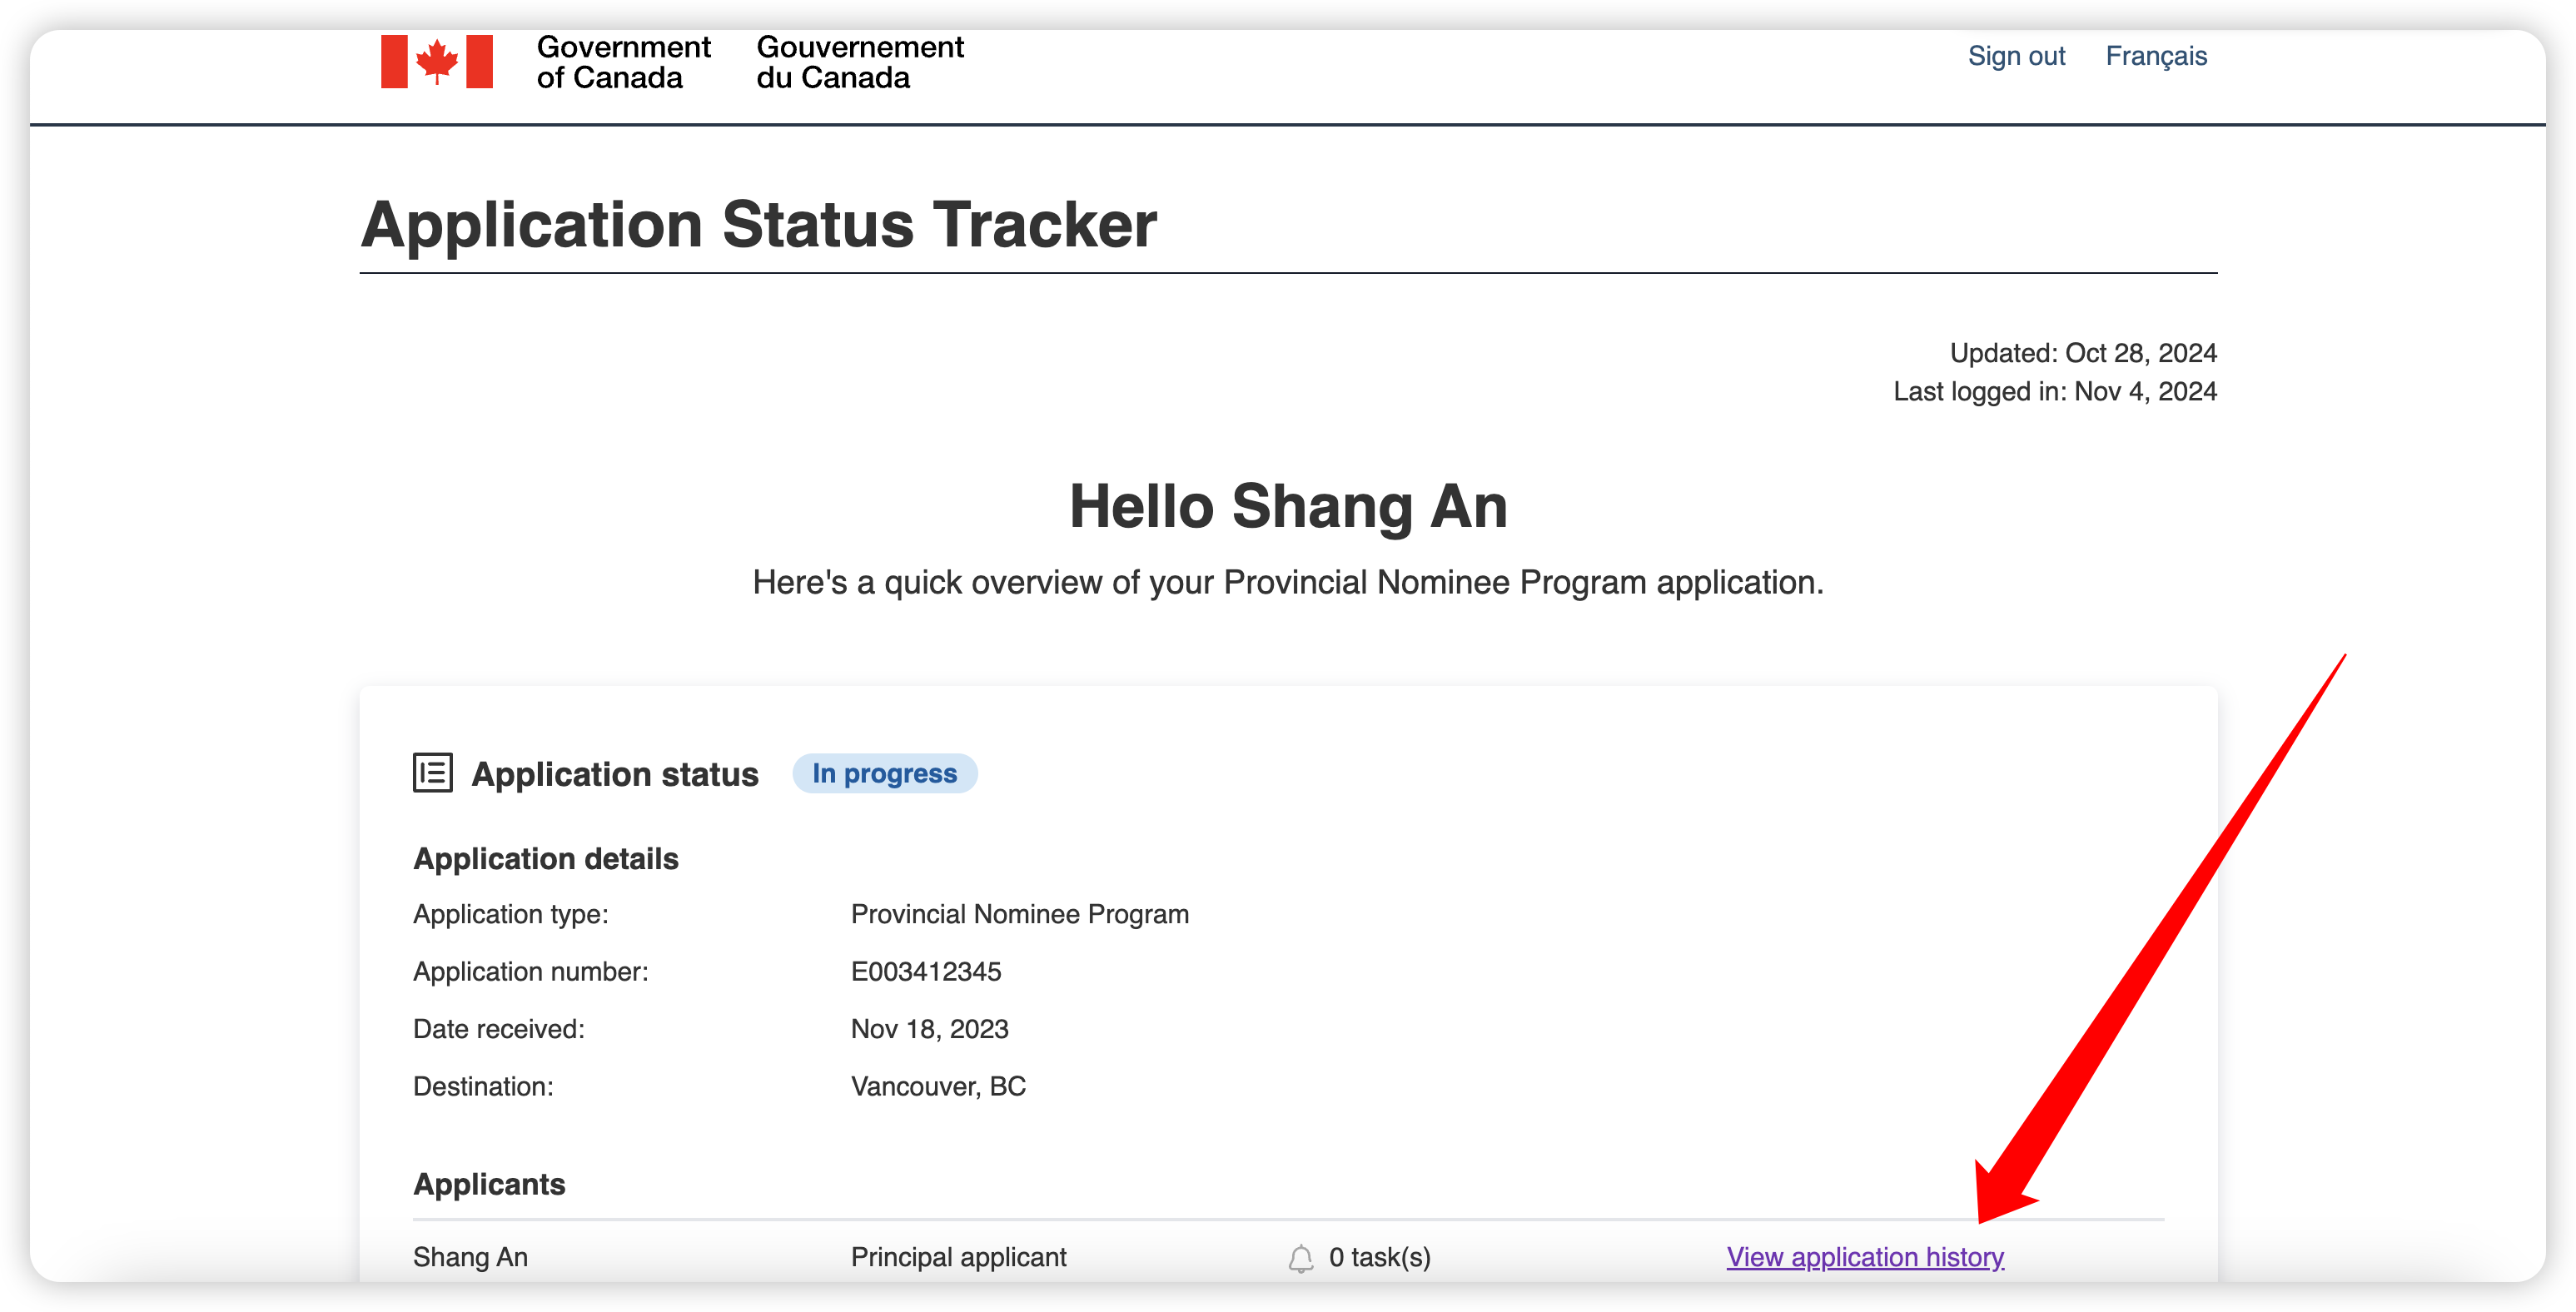Click the application status list icon
2576x1312 pixels.
[x=433, y=773]
